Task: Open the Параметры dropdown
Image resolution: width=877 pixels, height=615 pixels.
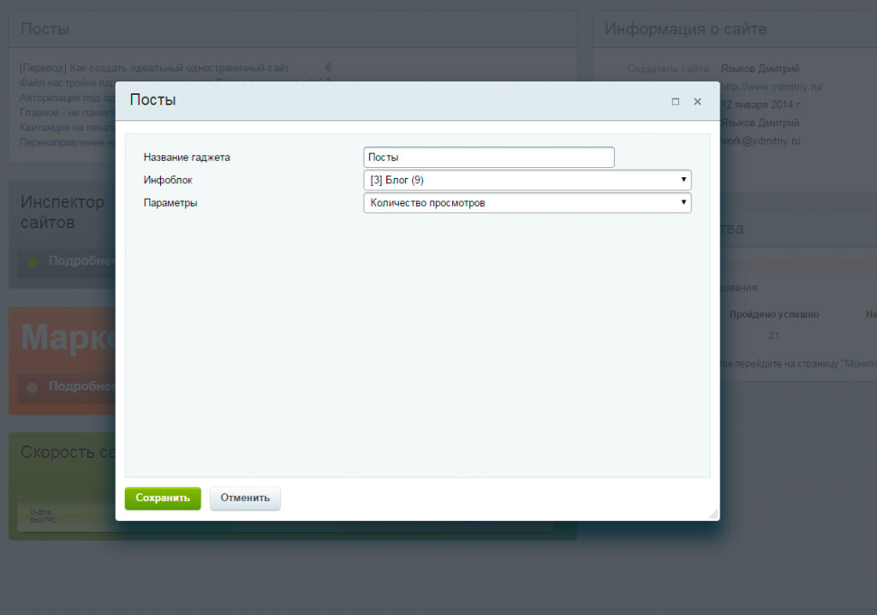Action: [x=528, y=203]
